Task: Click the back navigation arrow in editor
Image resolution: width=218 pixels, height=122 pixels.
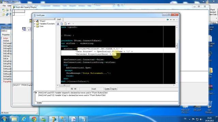Action: coord(168,20)
